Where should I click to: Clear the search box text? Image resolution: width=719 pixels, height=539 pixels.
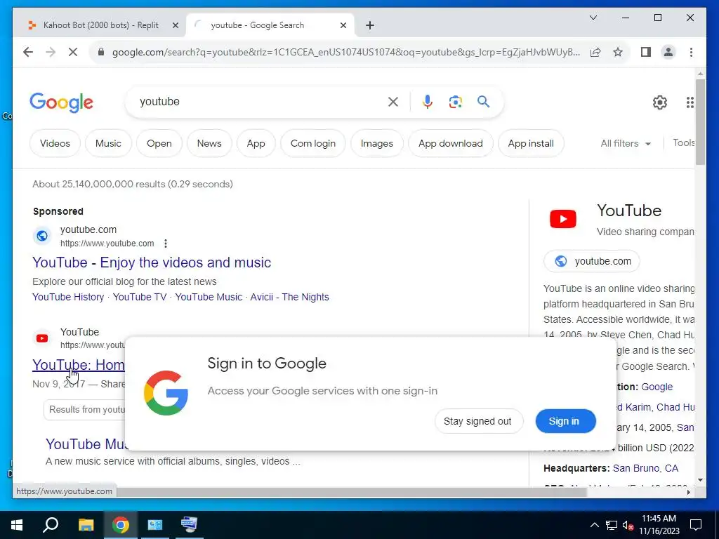pos(393,102)
